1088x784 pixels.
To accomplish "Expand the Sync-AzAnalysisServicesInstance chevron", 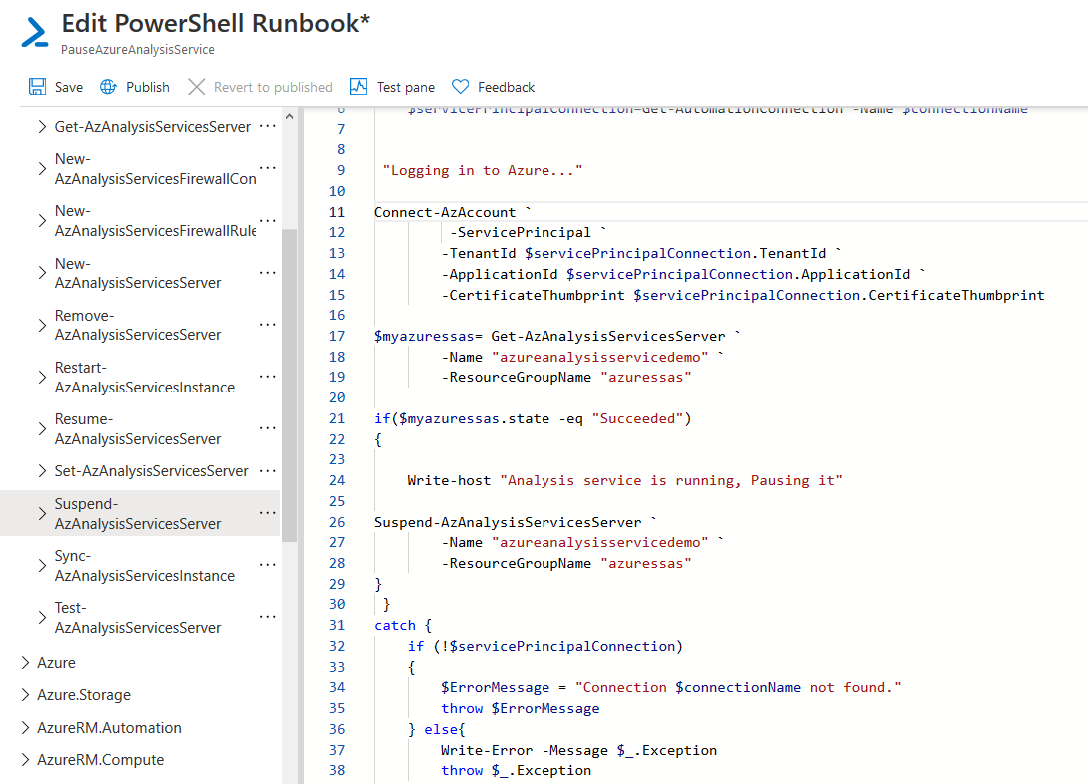I will click(x=42, y=566).
